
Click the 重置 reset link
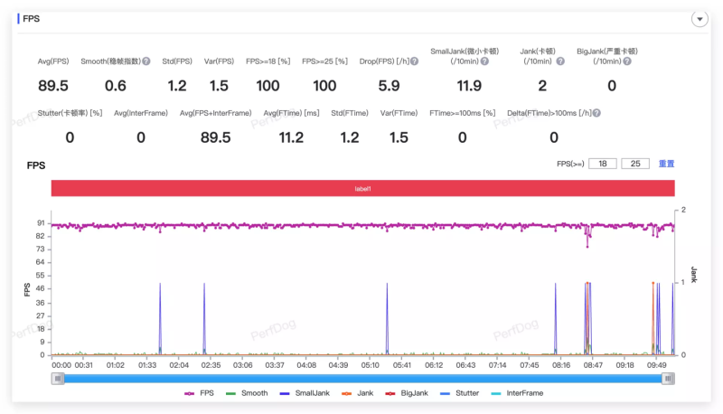tap(666, 164)
